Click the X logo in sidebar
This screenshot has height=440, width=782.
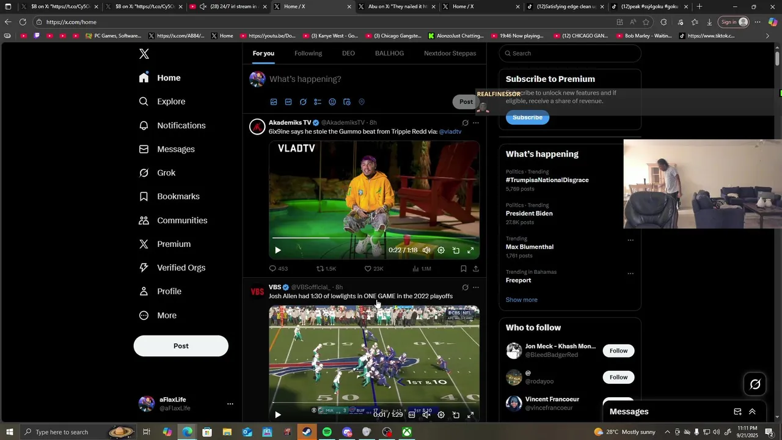click(x=144, y=54)
